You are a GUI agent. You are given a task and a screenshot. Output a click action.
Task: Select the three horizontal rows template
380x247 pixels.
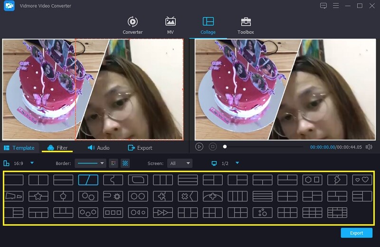coord(187,180)
